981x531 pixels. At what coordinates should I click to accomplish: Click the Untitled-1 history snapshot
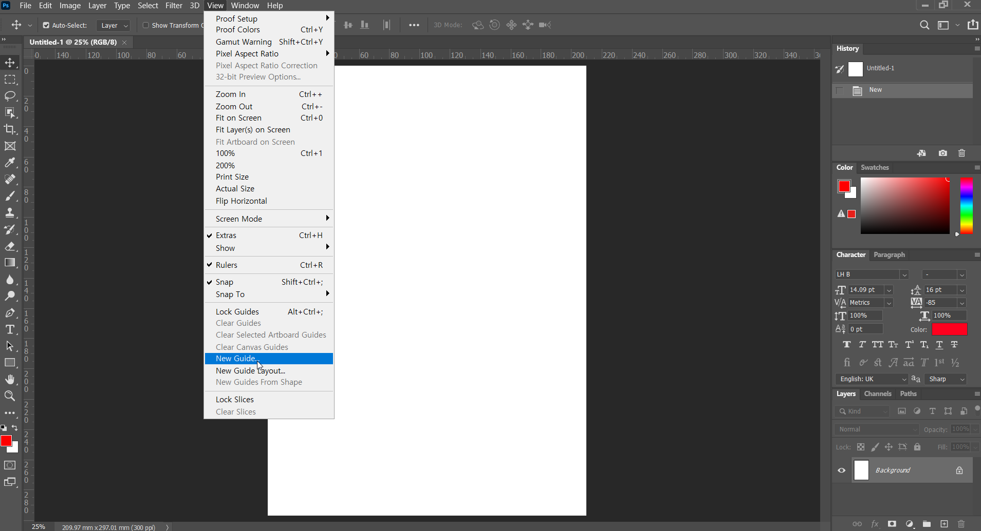pos(902,69)
